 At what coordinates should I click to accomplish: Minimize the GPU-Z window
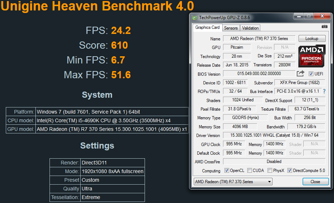click(299, 16)
